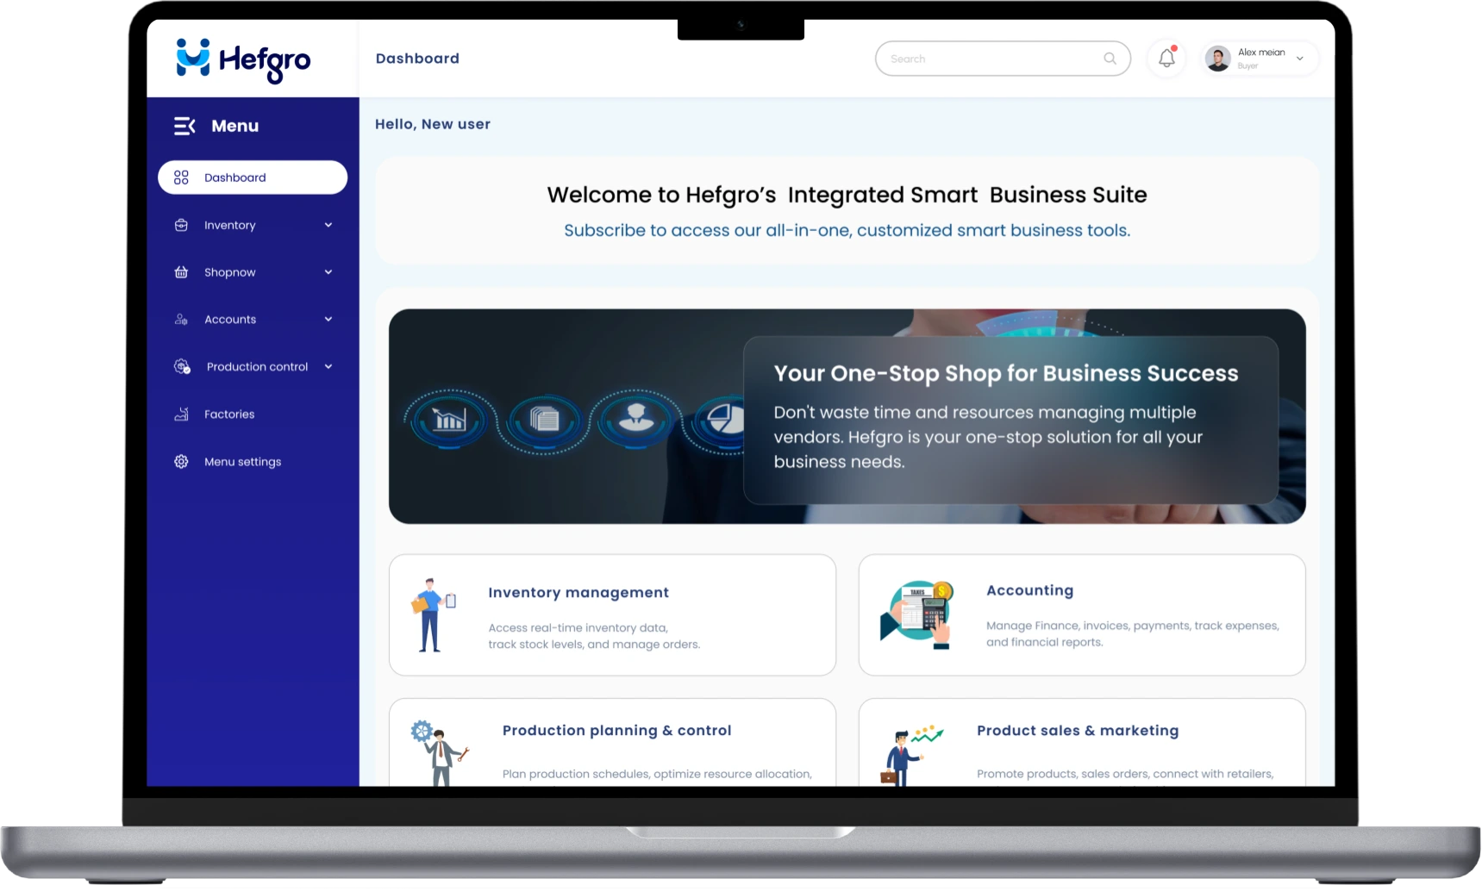Click the search magnifier icon
Screen dimensions: 1482x891
tap(1110, 59)
